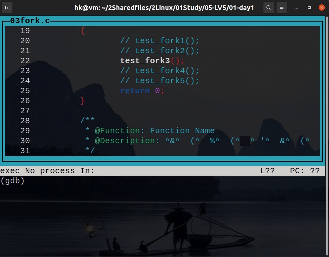Close the terminal with the red button
Screen dimensions: 329x257
[x=322, y=7]
